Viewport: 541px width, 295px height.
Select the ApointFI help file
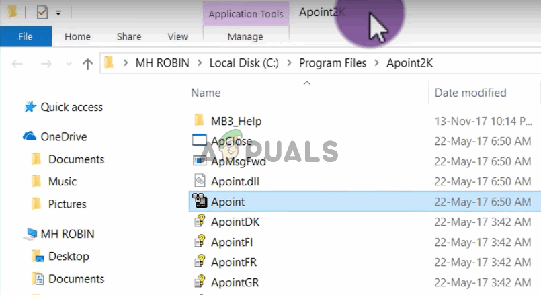point(232,243)
